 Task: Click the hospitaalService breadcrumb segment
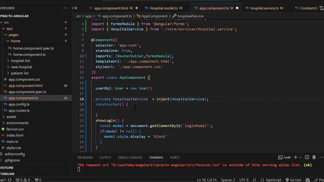190,16
